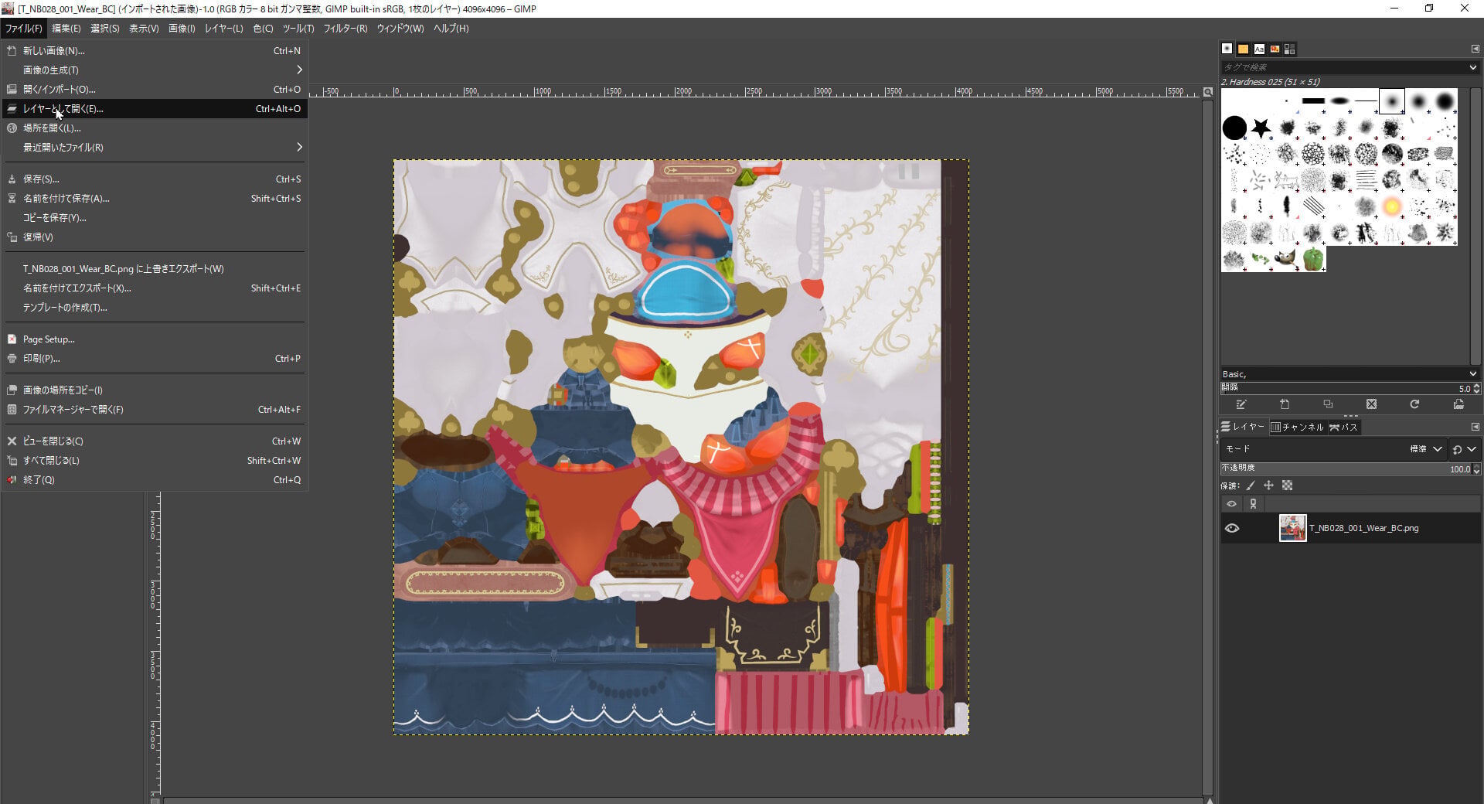Delete the selected brush
The height and width of the screenshot is (804, 1484).
[x=1371, y=404]
